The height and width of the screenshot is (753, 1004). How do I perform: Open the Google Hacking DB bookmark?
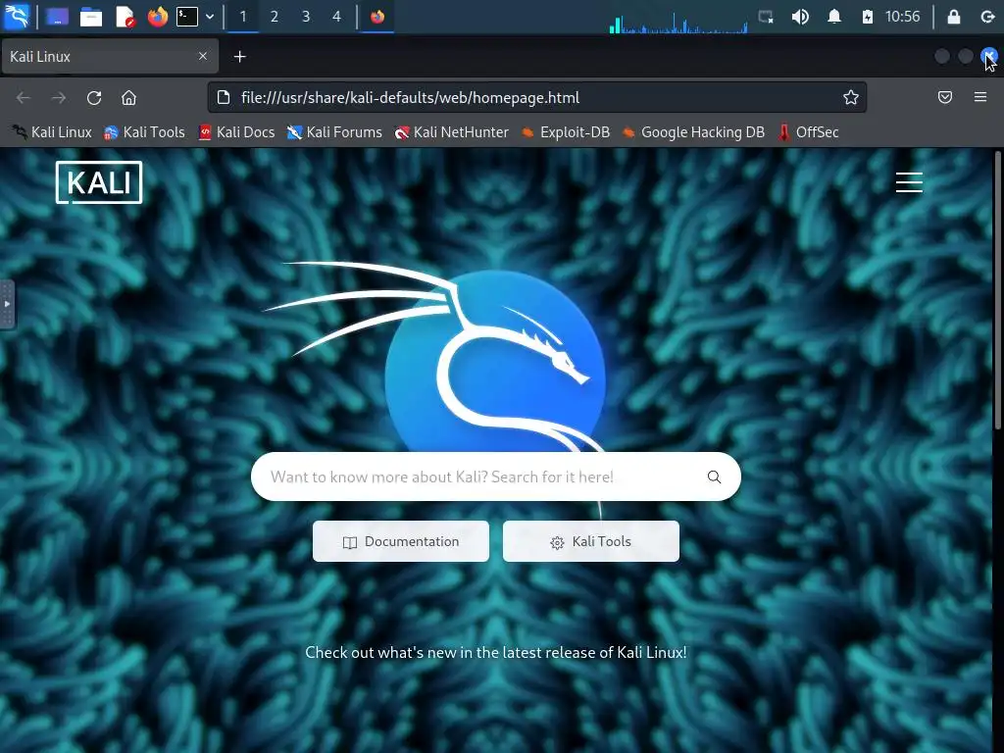click(x=693, y=132)
